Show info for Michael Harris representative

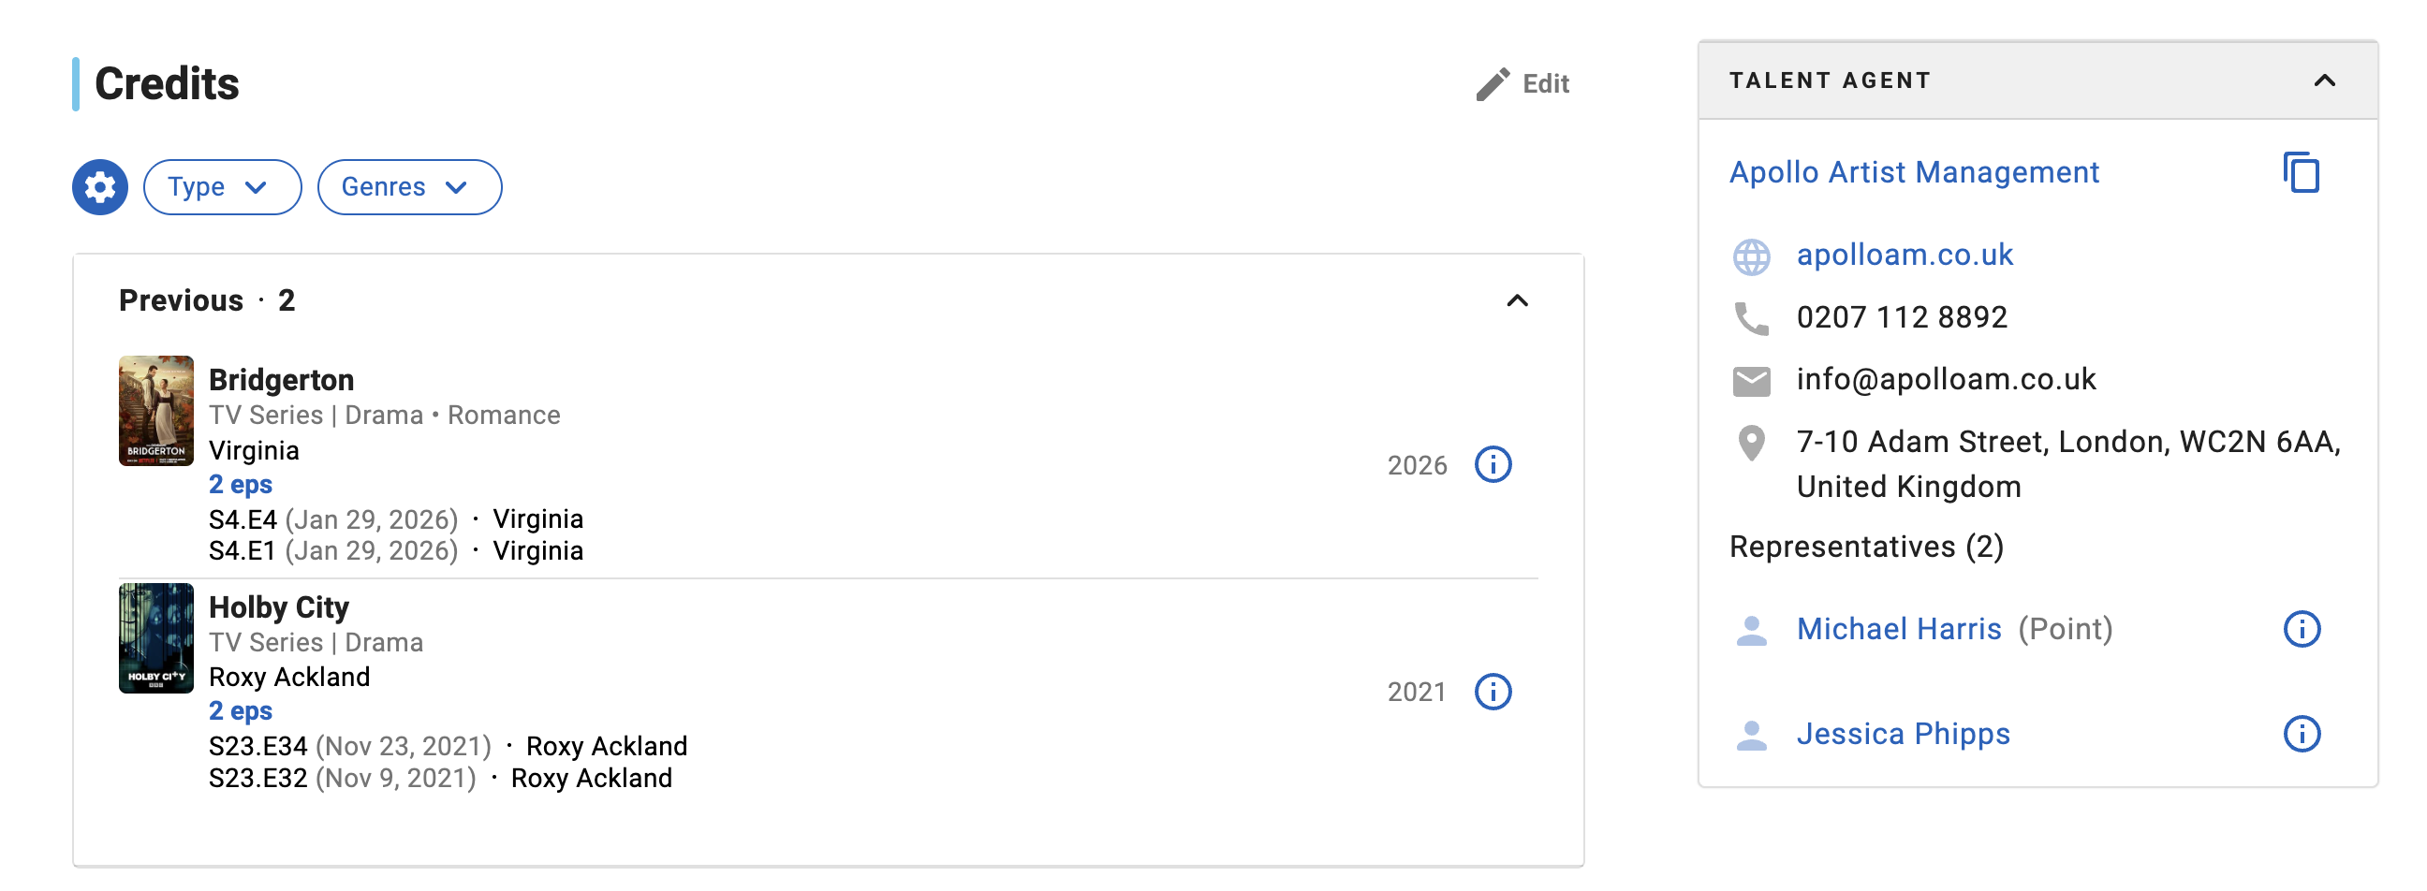[2301, 629]
